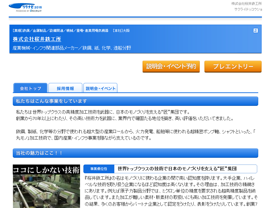Click the [業種]鉄鋼／金属製品 industry line
Image resolution: width=270 pixels, height=208 pixels.
coord(61,31)
